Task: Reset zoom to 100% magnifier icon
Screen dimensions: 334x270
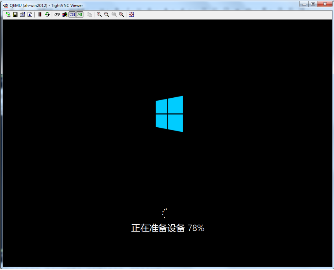Action: point(114,15)
